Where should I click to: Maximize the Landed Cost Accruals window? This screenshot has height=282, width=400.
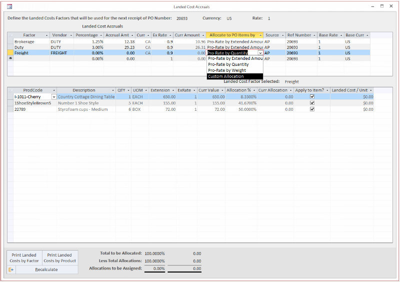382,6
